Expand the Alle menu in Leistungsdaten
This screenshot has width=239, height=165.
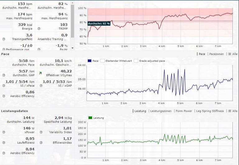pyautogui.click(x=233, y=111)
